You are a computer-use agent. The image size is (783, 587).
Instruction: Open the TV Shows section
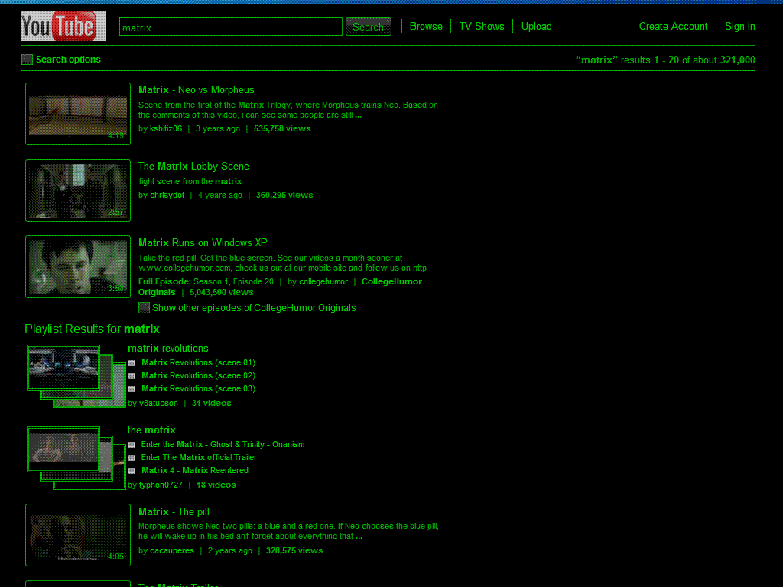click(482, 27)
